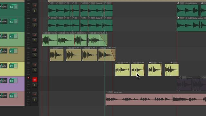
Task: Solo the Guitar Melody dark green track
Action: point(35,25)
